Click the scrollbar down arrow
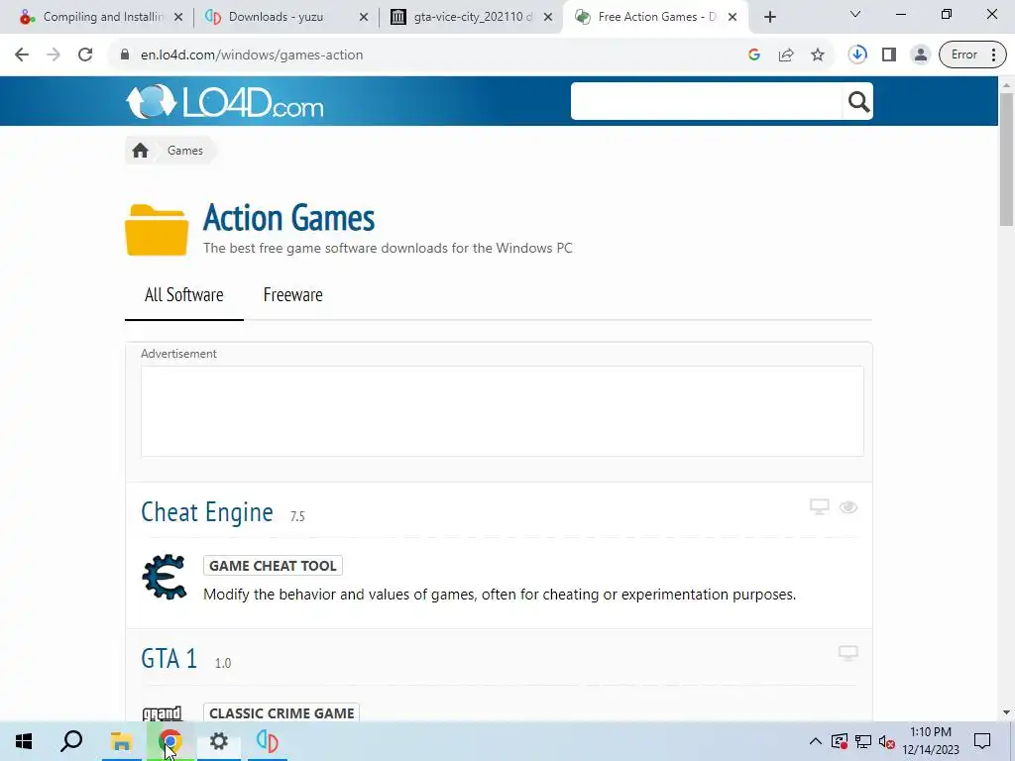This screenshot has width=1015, height=761. click(1006, 712)
